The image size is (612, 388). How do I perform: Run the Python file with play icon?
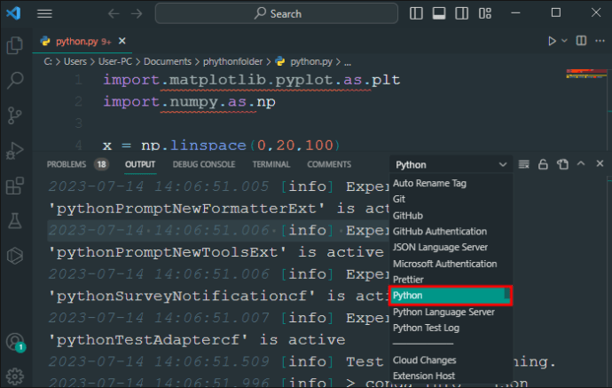552,41
